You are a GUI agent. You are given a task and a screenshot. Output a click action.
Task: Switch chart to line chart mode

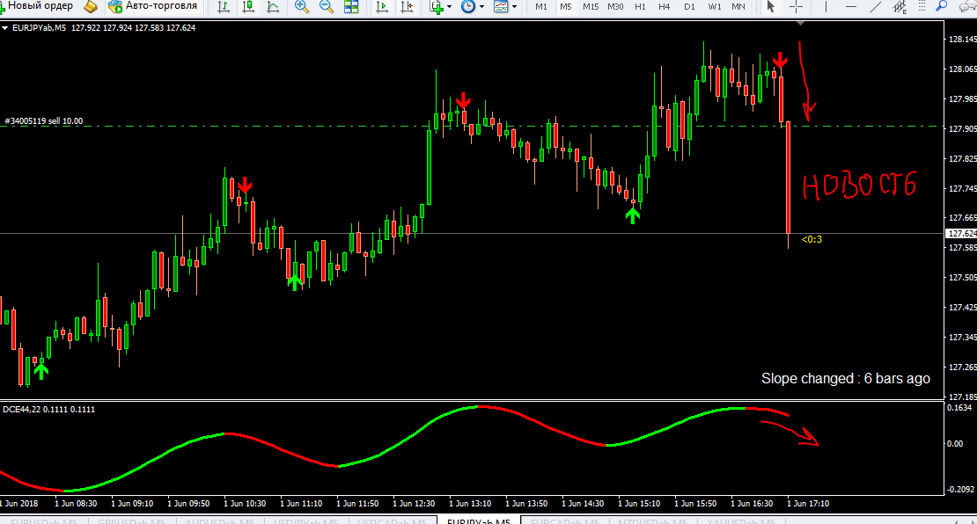coord(273,7)
